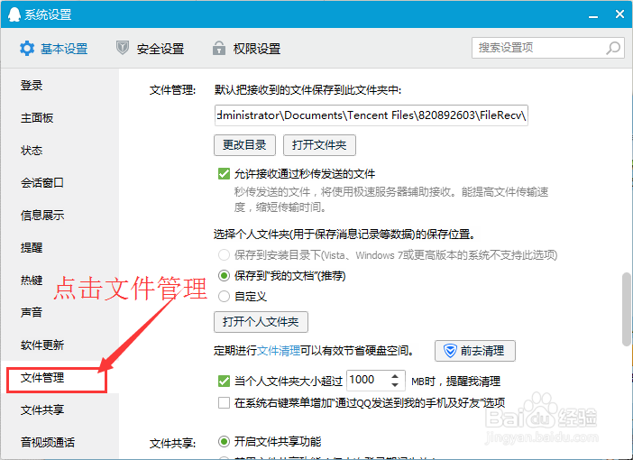Click the padlock icon of 权限设置

tap(219, 48)
